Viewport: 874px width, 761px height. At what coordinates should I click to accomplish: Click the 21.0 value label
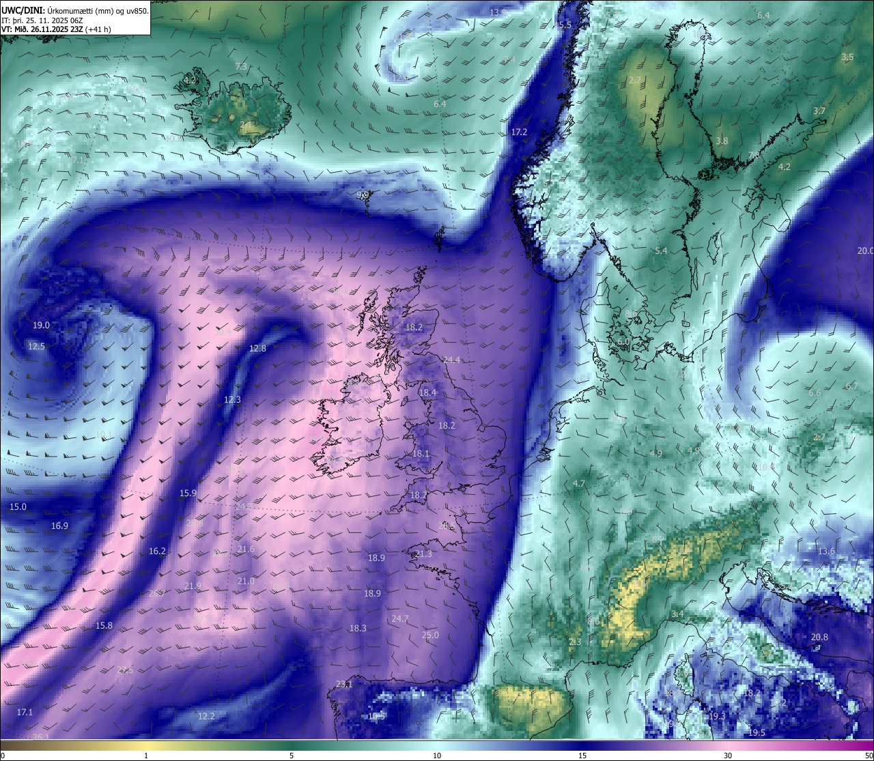click(246, 581)
